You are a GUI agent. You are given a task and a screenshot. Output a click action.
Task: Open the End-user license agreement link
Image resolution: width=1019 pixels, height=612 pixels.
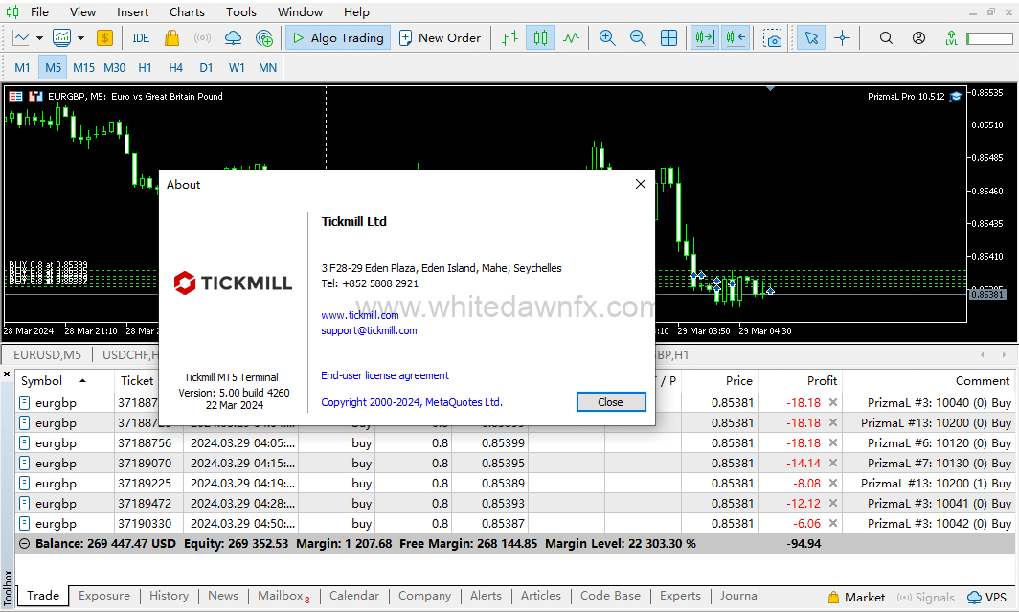(x=385, y=375)
